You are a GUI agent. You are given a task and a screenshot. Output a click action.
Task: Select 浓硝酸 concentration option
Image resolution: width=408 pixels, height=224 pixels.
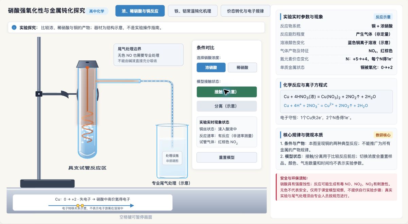[x=211, y=68]
